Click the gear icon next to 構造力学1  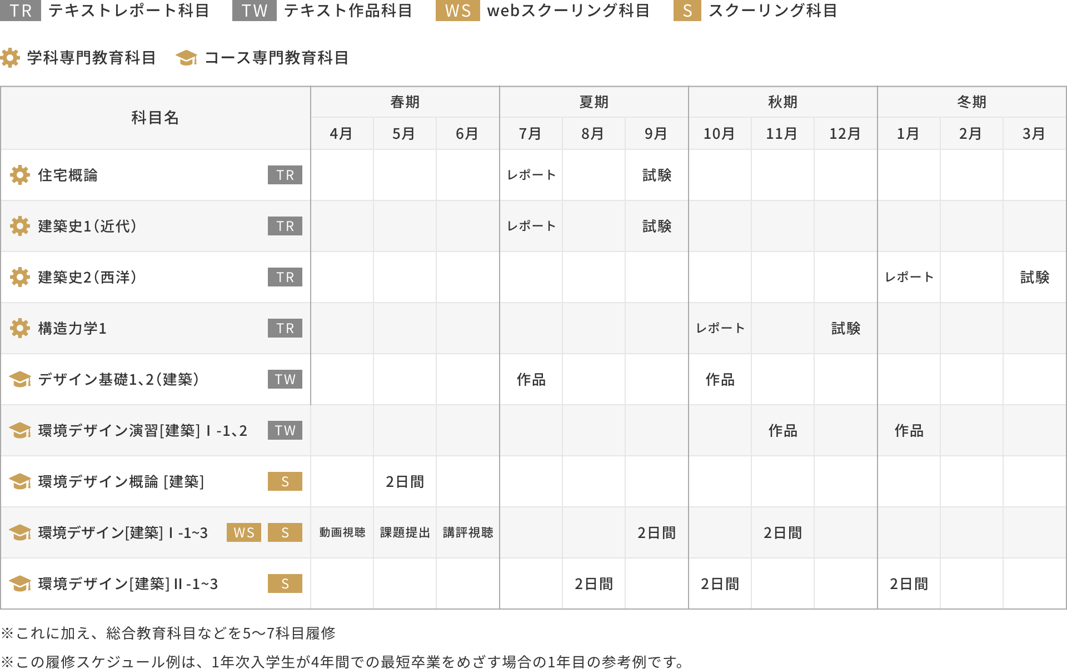(20, 328)
